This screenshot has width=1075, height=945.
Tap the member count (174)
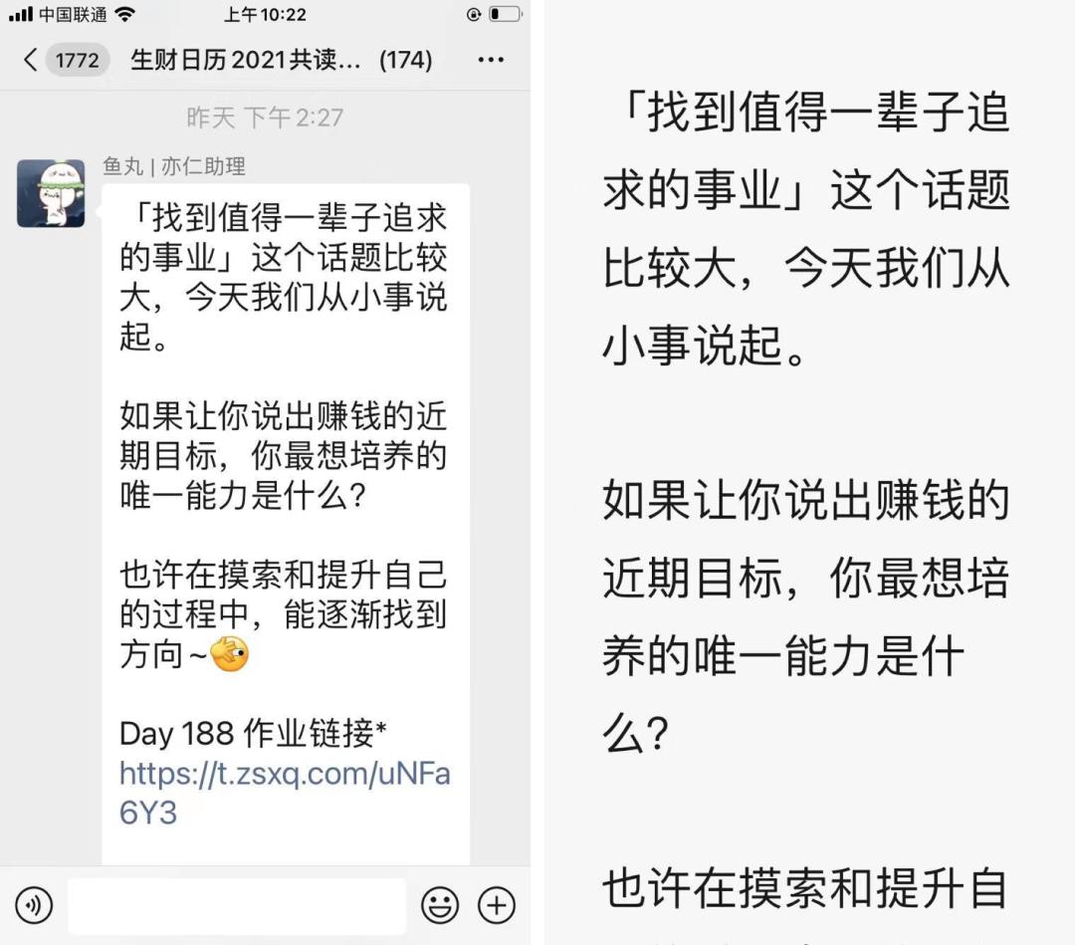[x=406, y=61]
